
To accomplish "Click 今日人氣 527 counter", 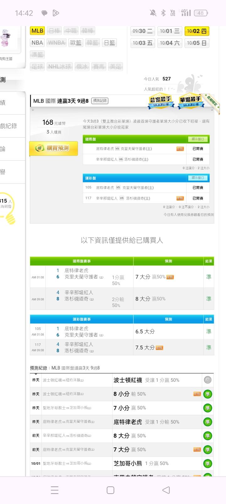I will (157, 79).
